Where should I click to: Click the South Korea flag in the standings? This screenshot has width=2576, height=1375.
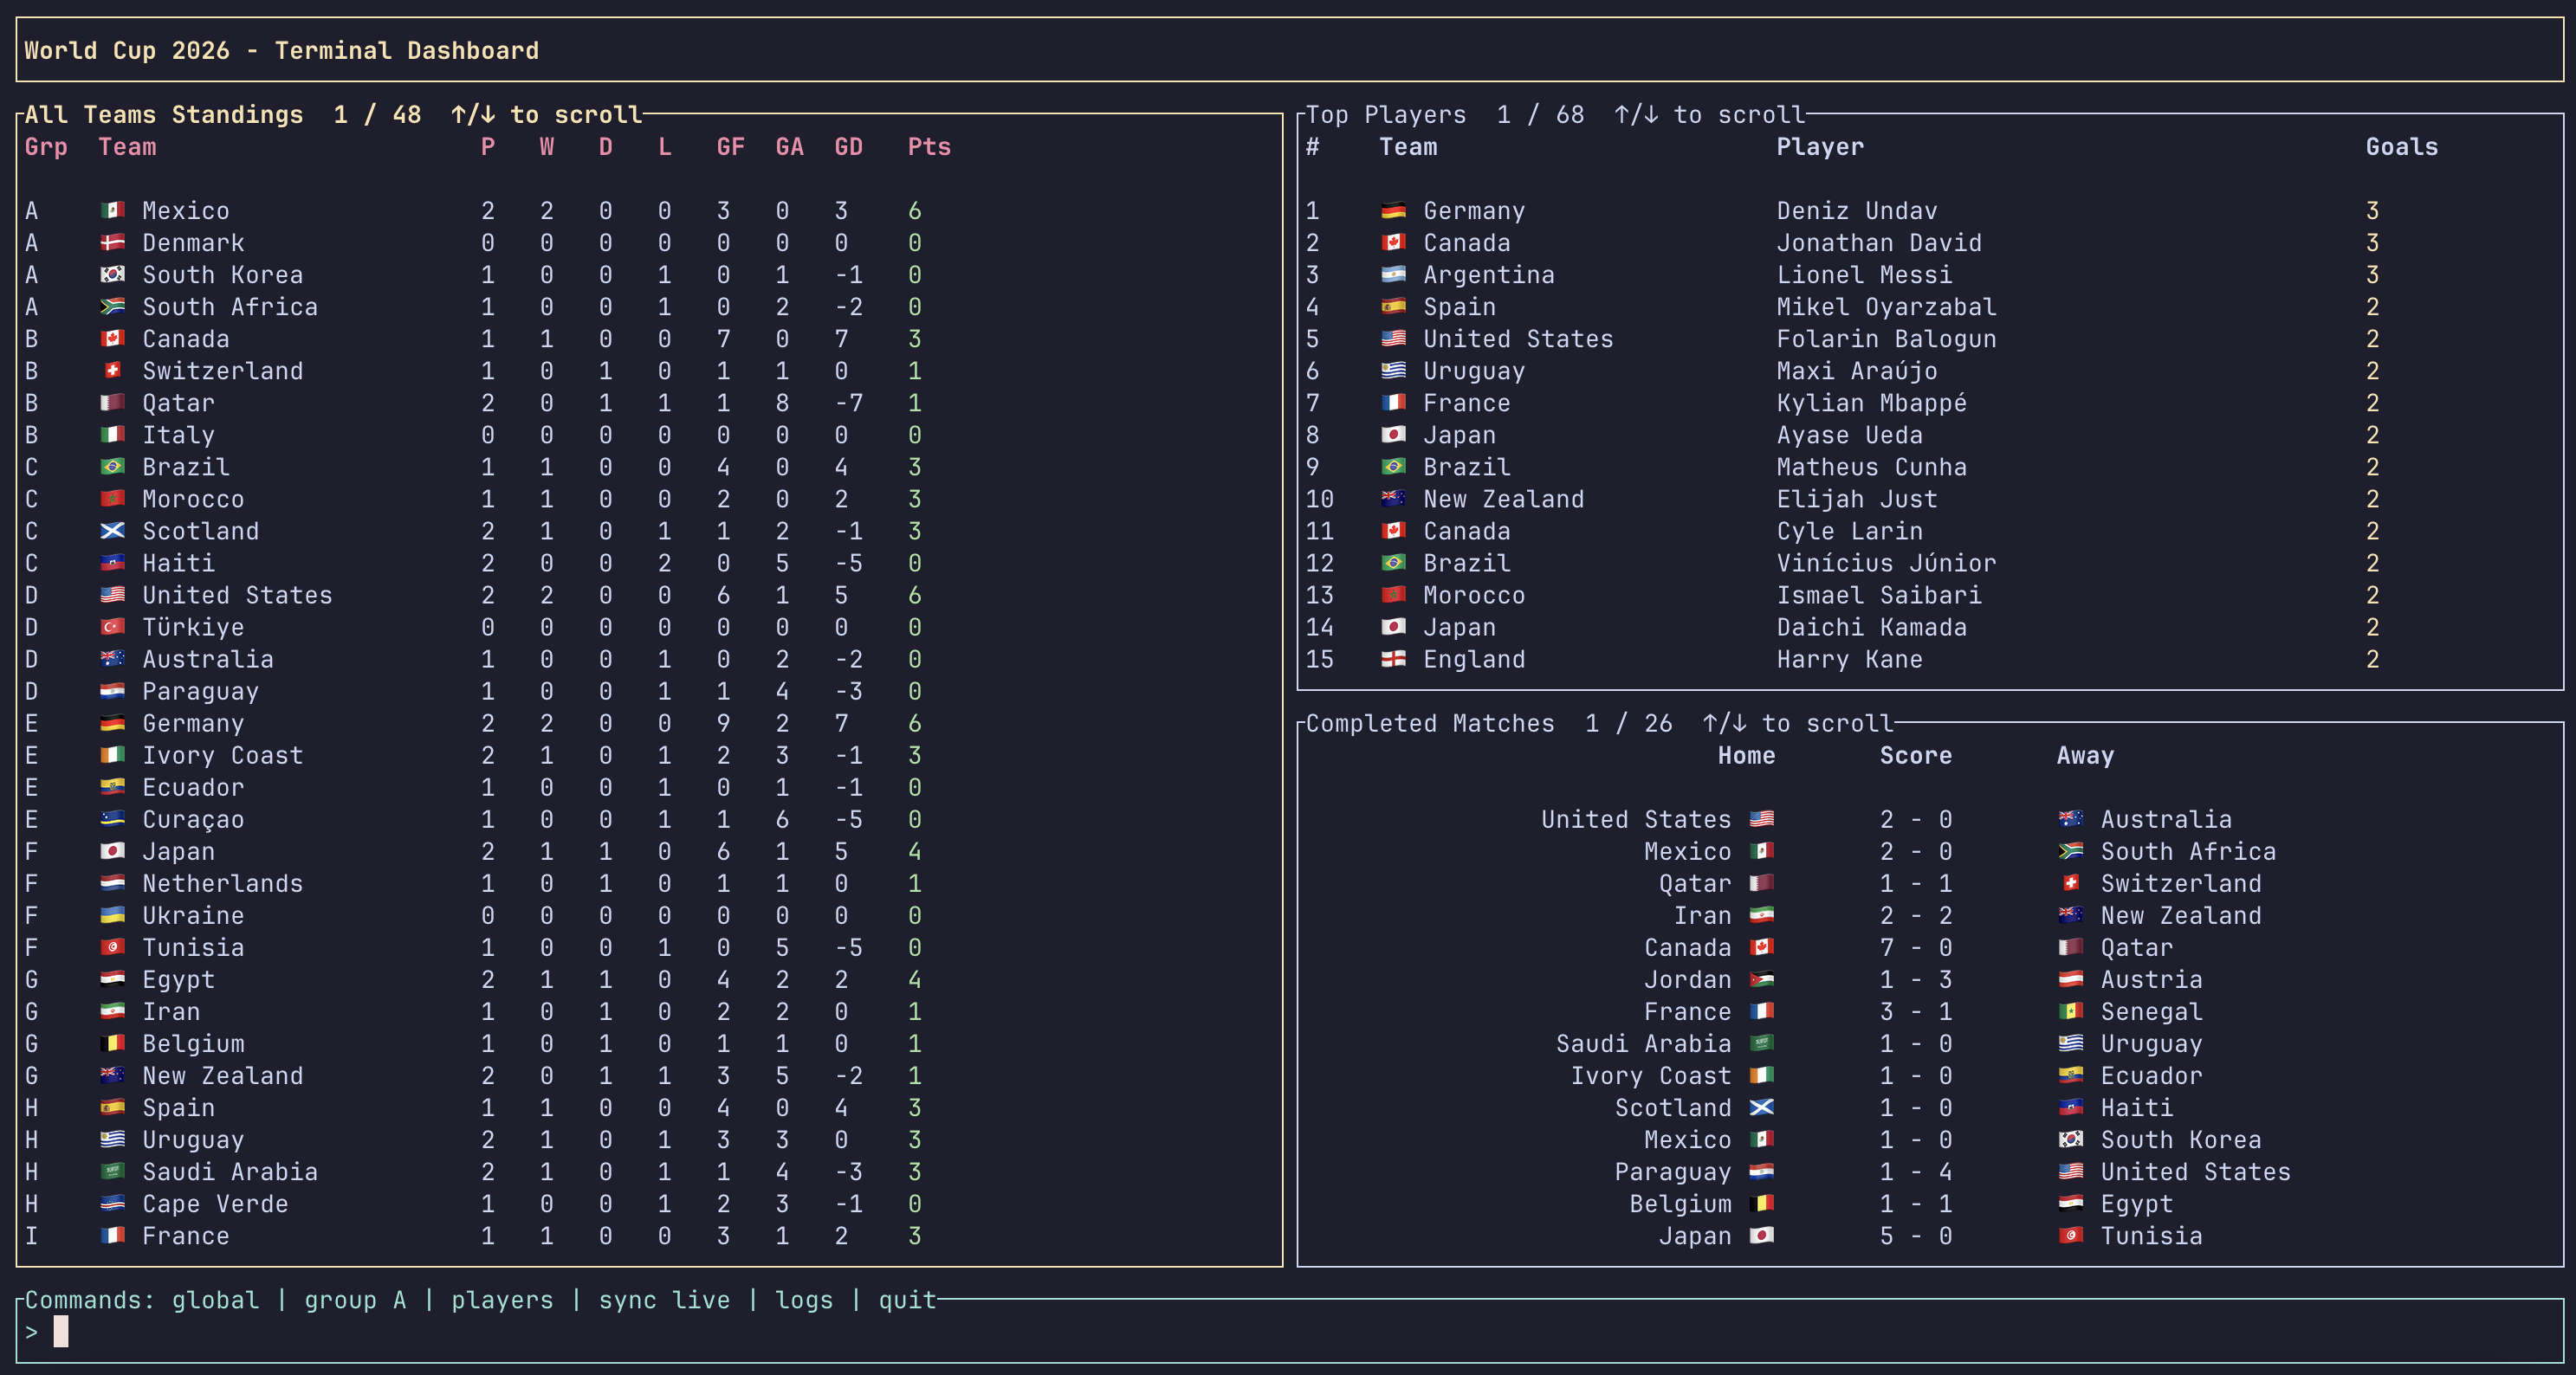click(x=113, y=274)
